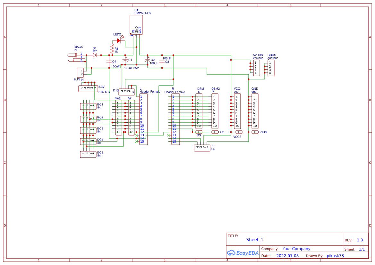Screen dimensions: 375x265
Task: Select the A2 ten-pin header
Action: [119, 118]
